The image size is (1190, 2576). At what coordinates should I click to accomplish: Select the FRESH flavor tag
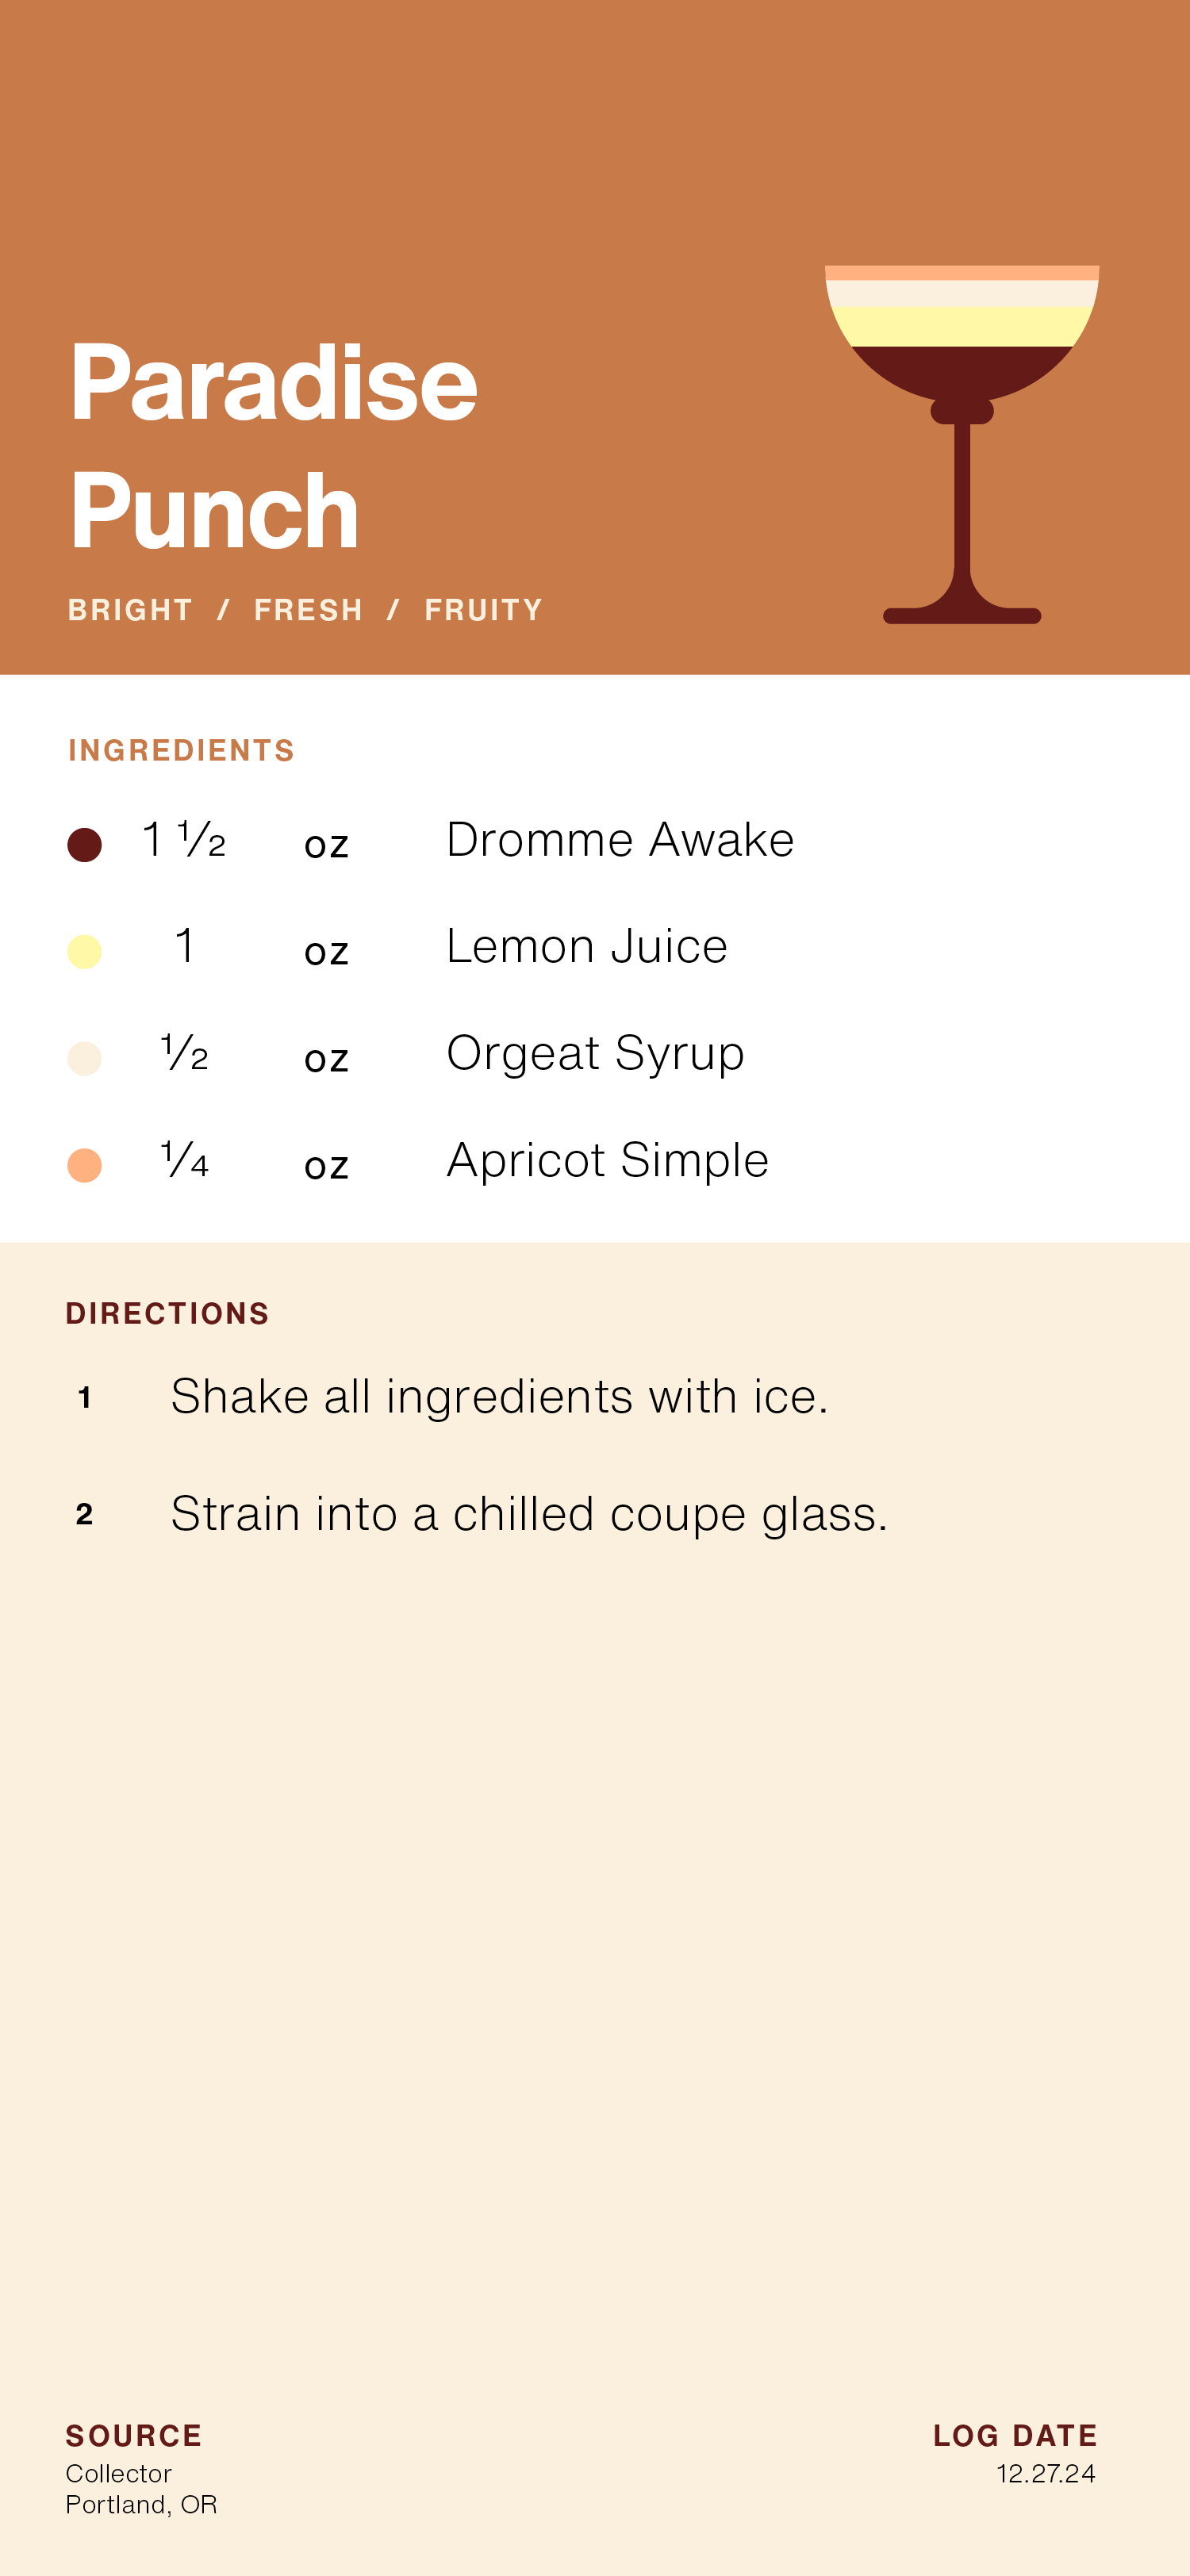(308, 610)
